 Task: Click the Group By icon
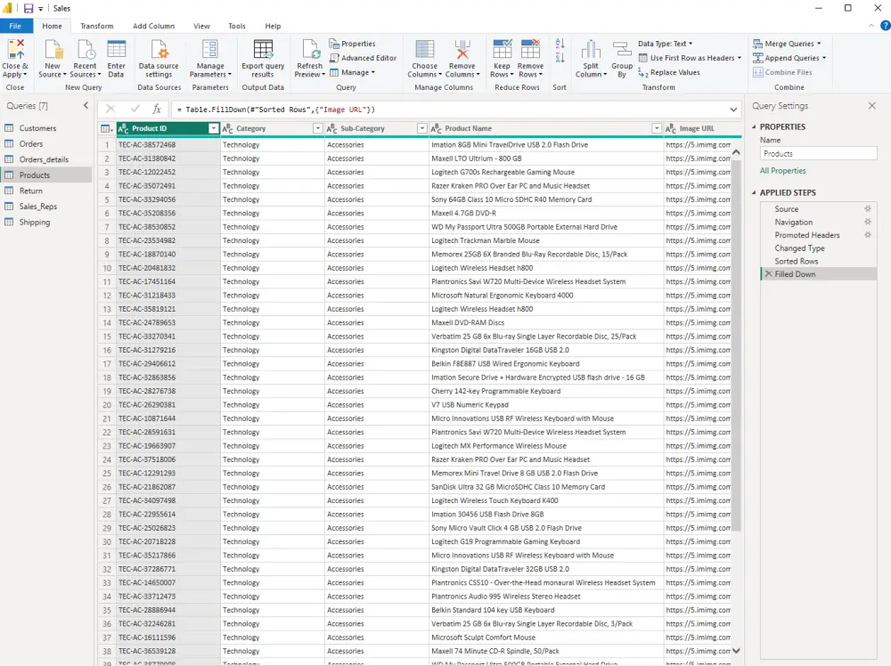(622, 49)
